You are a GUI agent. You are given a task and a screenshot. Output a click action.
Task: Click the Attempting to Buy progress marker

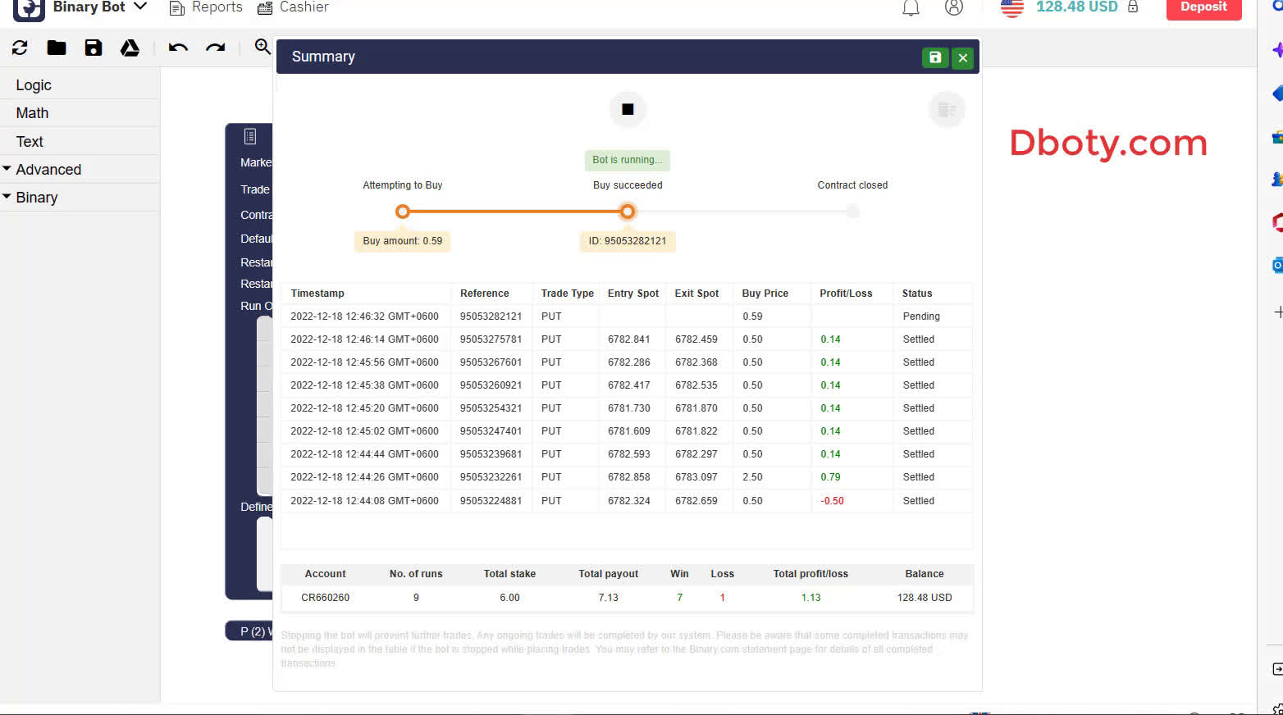click(x=403, y=212)
